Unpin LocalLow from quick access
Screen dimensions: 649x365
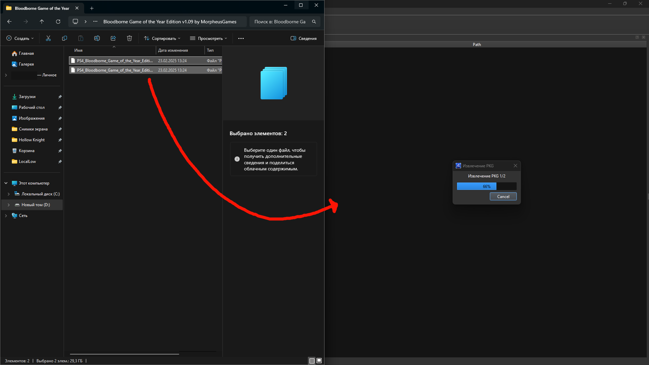click(60, 162)
